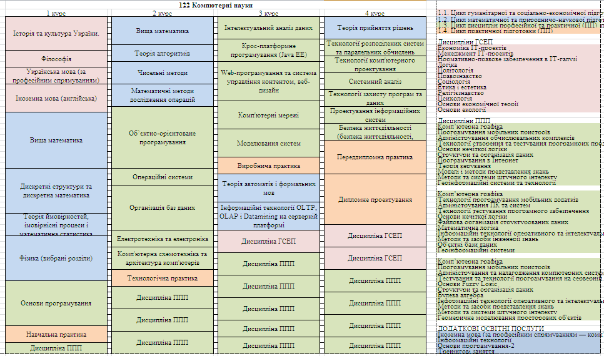Screen dimensions: 604x356
Task: Select 'Технології розподілених систем та паралельних обчислень' cell
Action: coord(375,47)
